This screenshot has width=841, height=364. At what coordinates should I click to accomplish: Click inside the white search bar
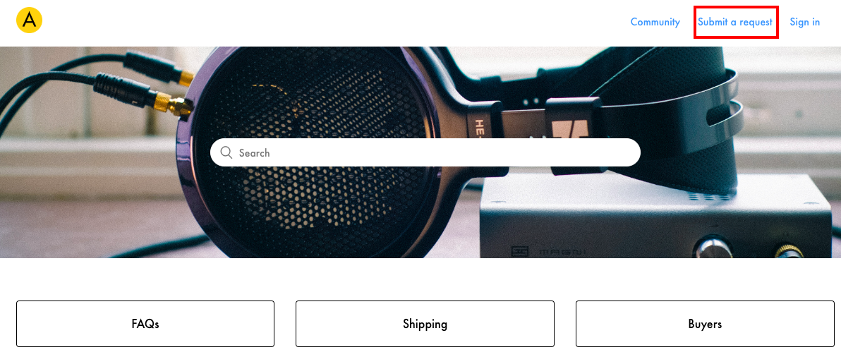coord(425,152)
